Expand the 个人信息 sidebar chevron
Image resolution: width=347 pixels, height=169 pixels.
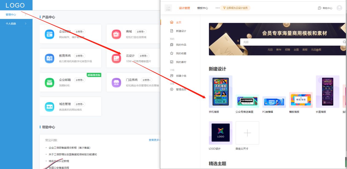tap(25, 24)
